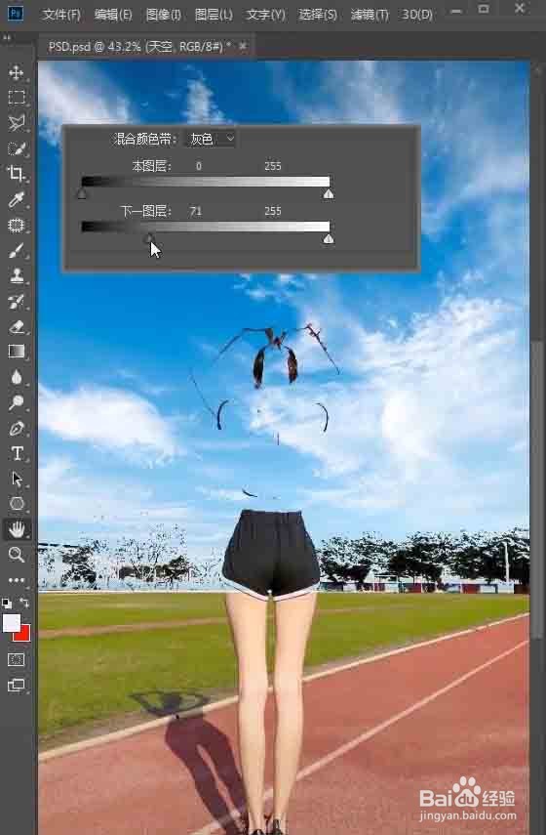The height and width of the screenshot is (835, 546).
Task: Open the 图像(I) menu
Action: coord(163,15)
